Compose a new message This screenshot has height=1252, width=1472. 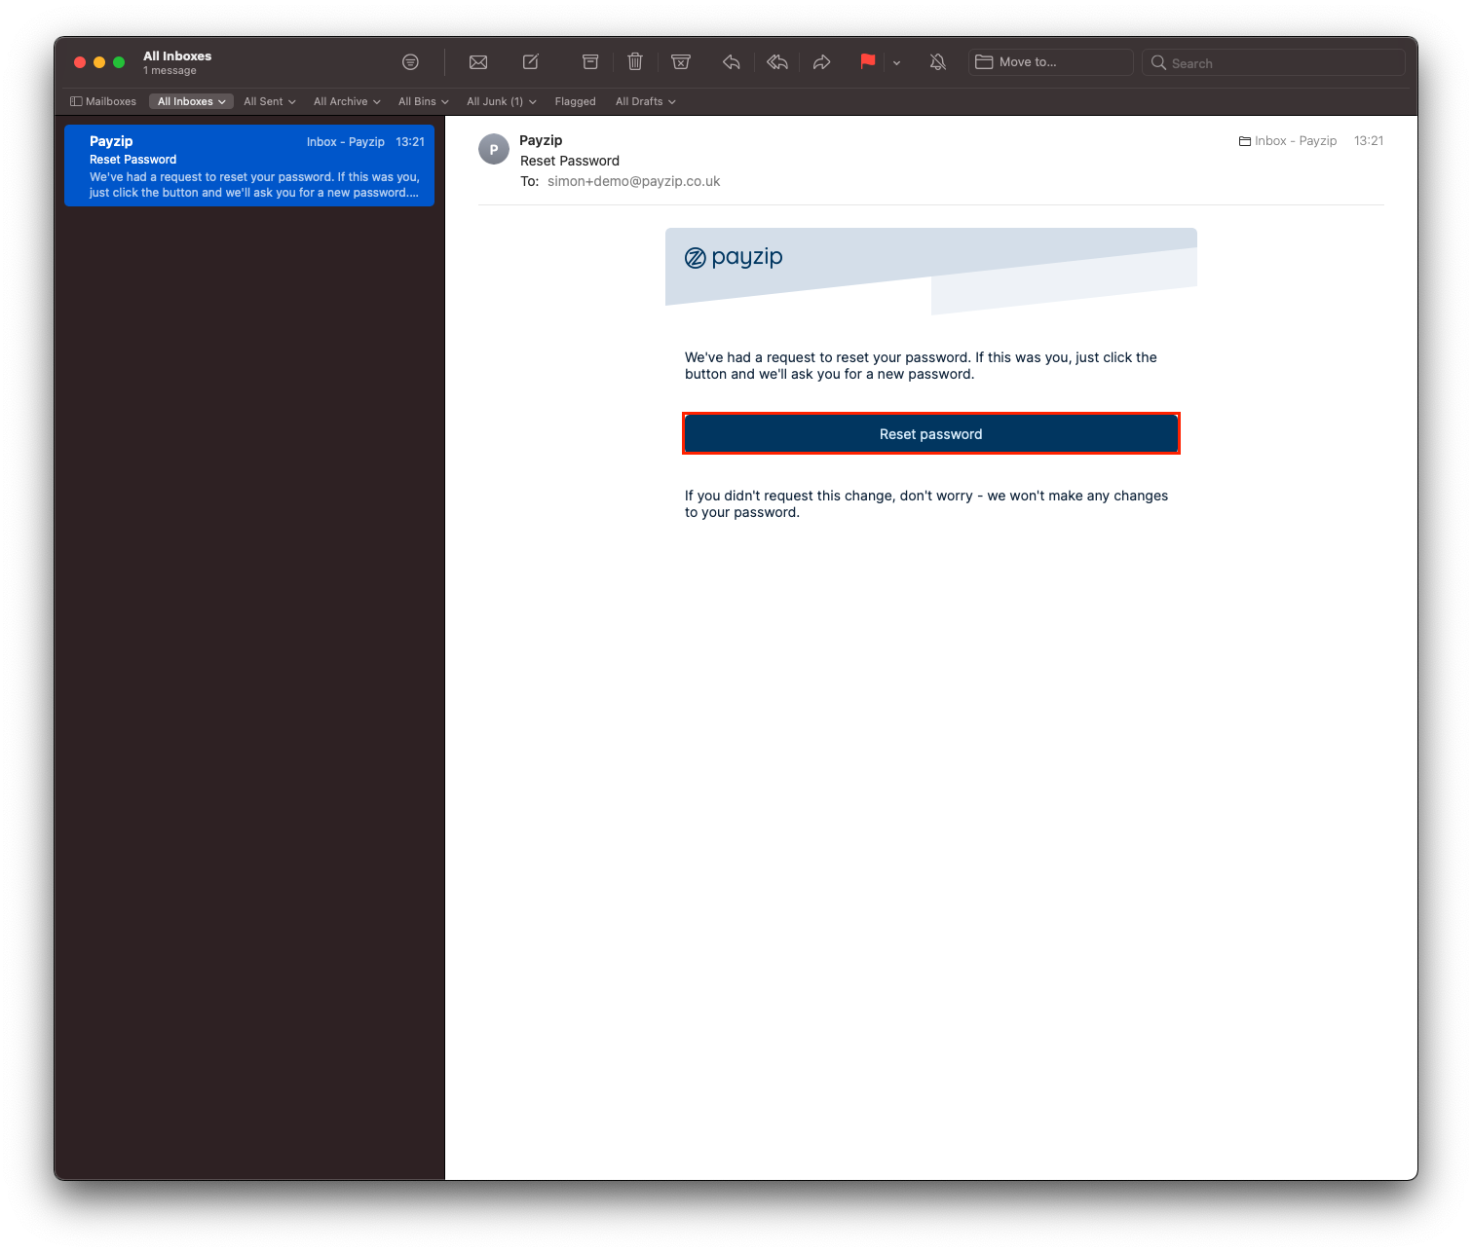click(531, 62)
